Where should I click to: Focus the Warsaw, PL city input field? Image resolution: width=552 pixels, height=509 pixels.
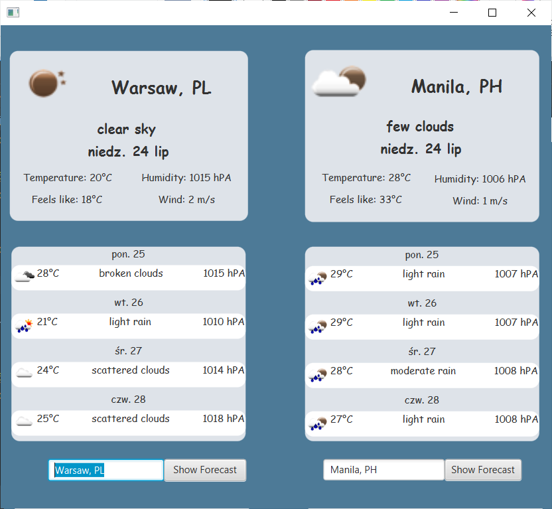click(106, 470)
